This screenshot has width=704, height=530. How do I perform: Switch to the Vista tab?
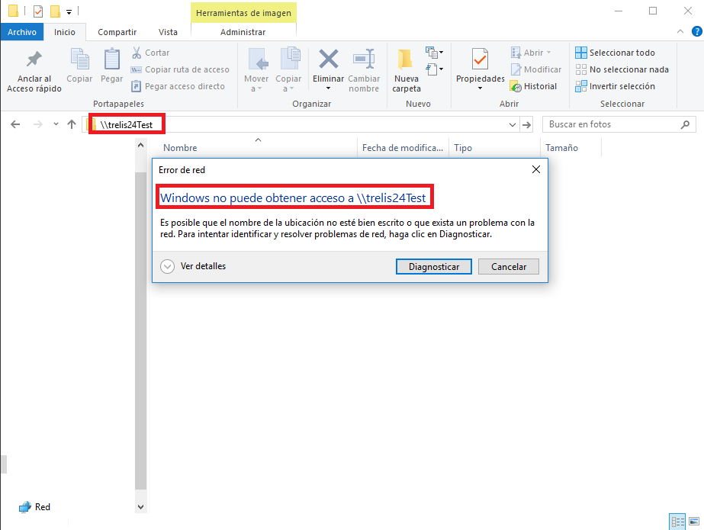(168, 32)
